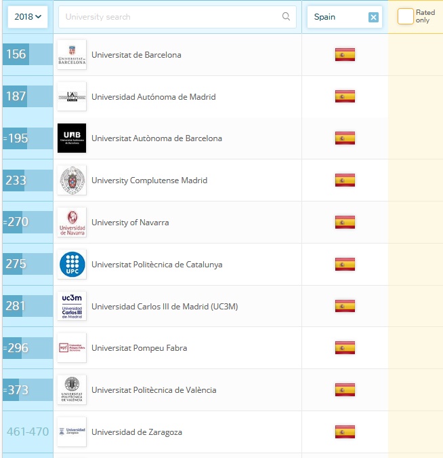The width and height of the screenshot is (443, 458).
Task: Click Spain flag in Politècnica de Catalunya row
Action: pos(345,265)
